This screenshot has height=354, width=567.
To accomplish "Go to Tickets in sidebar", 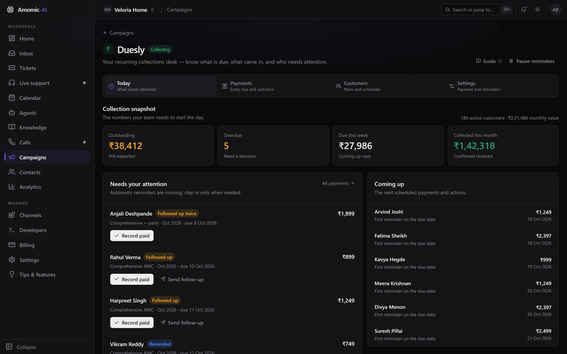I will pos(47,68).
